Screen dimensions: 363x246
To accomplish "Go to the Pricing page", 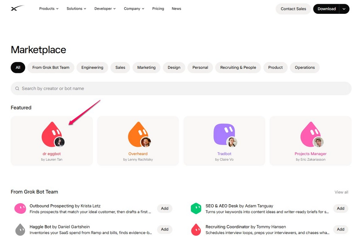I will point(158,8).
